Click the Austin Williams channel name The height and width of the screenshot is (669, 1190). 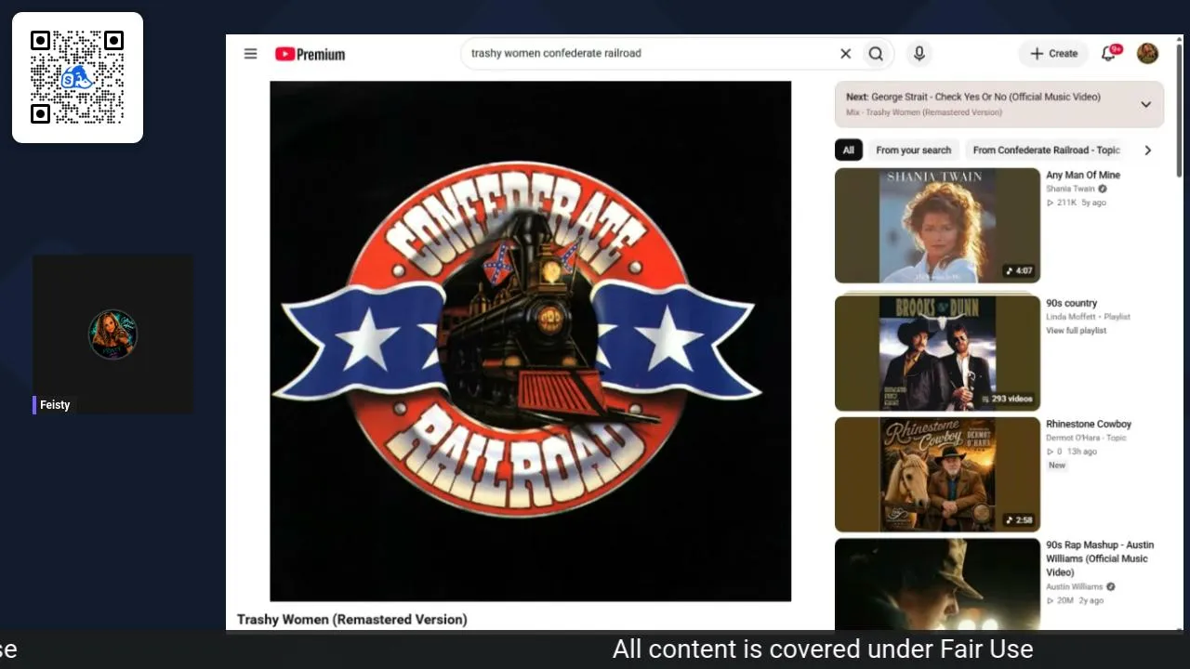pyautogui.click(x=1074, y=587)
